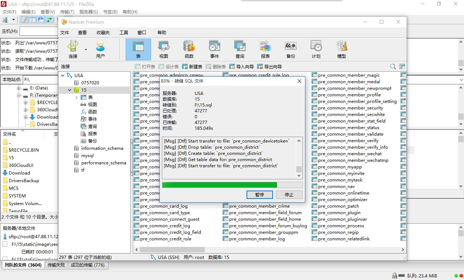
Task: Pause the SQL dump with 暂停 button
Action: 260,195
